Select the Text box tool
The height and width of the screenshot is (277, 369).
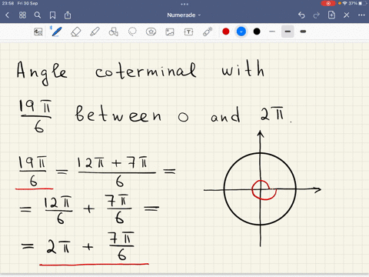point(188,32)
